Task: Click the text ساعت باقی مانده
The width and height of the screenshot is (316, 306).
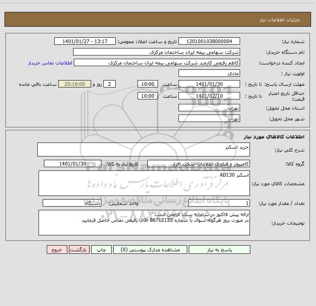Action: coord(38,84)
